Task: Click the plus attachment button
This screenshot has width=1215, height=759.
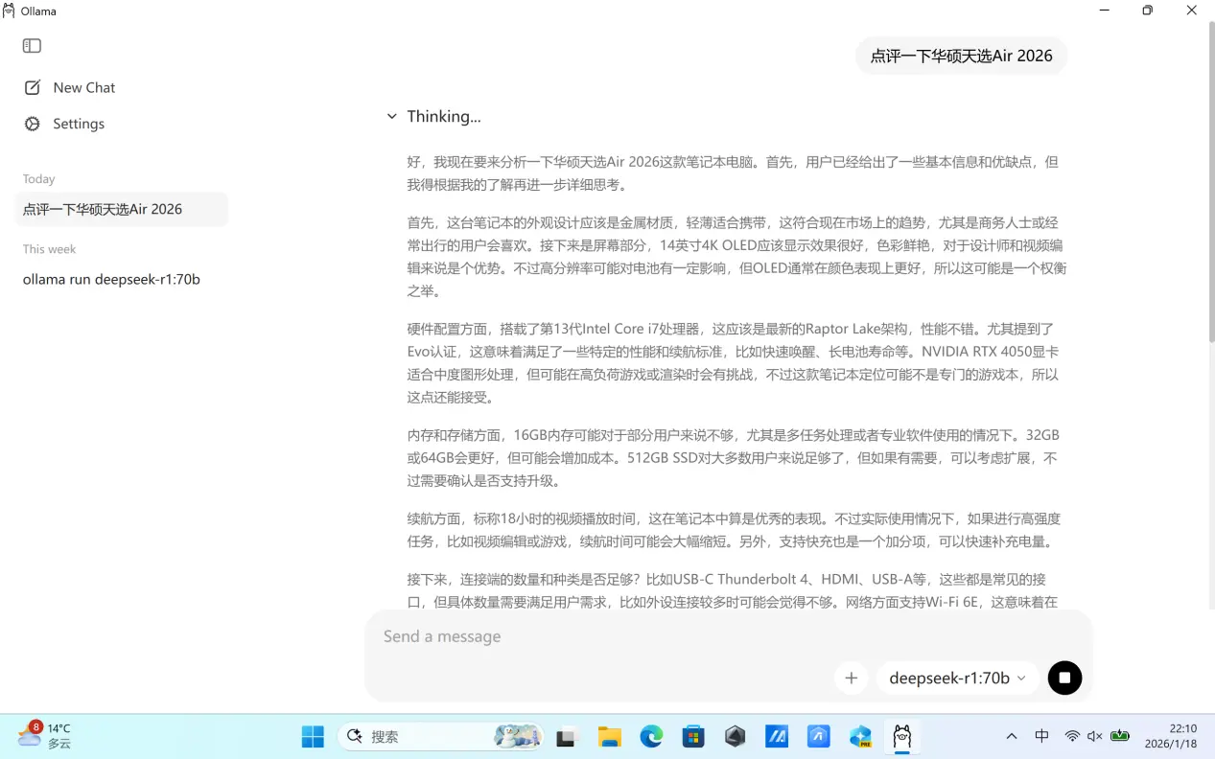Action: pyautogui.click(x=851, y=678)
